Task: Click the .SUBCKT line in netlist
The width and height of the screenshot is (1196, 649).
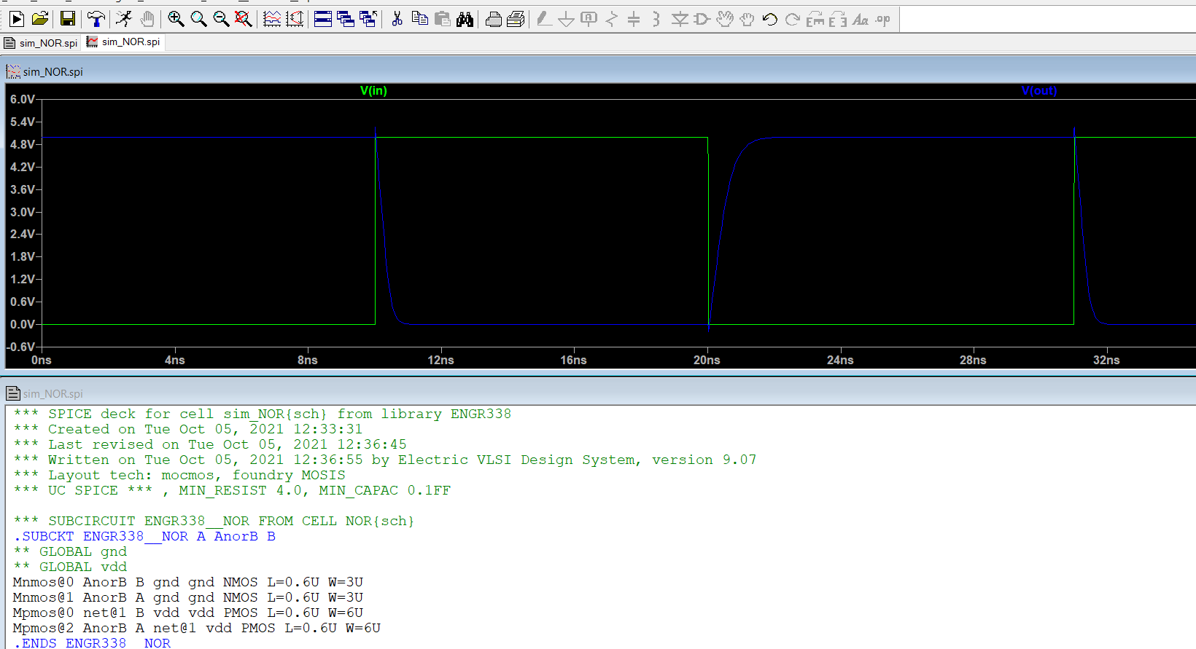Action: point(144,536)
